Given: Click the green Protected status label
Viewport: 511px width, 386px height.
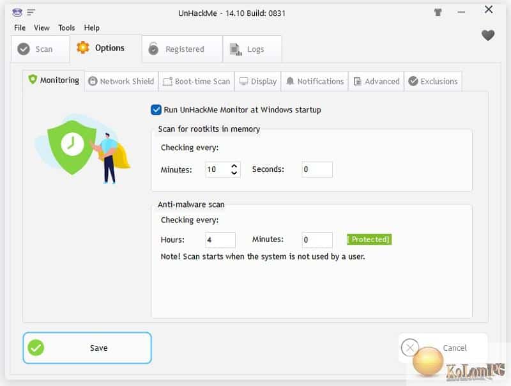Looking at the screenshot, I should click(369, 240).
